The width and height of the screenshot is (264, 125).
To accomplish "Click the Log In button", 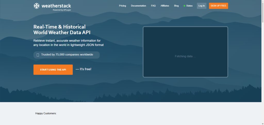I will (x=202, y=6).
